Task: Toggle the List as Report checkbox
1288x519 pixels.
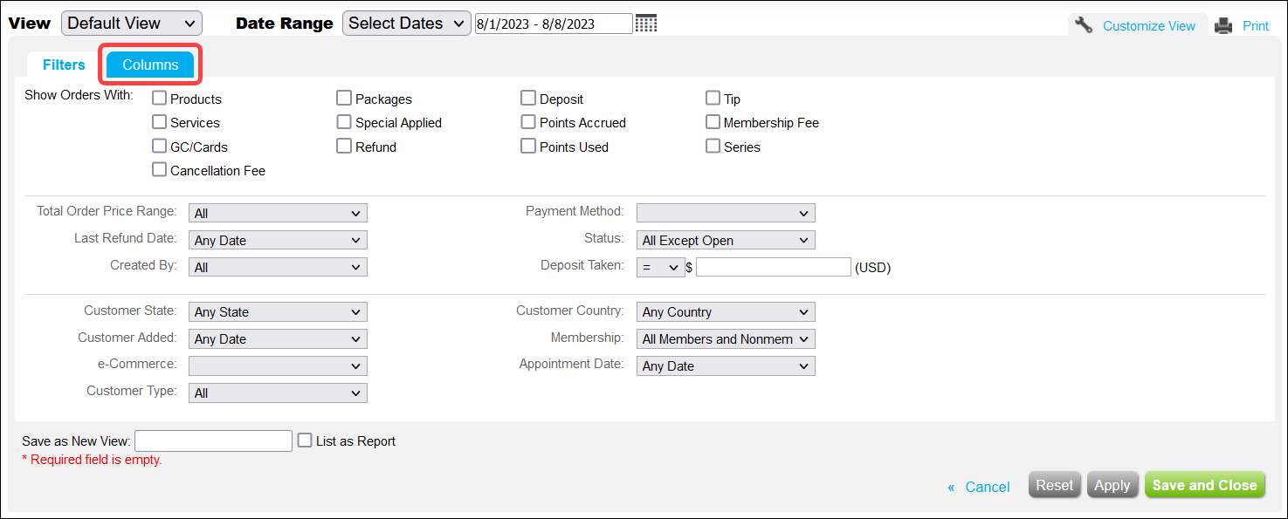Action: pos(305,440)
